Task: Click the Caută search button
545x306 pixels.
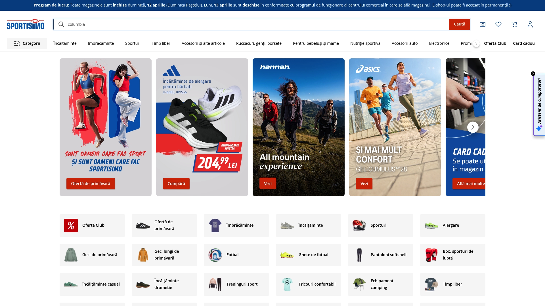Action: [x=459, y=24]
